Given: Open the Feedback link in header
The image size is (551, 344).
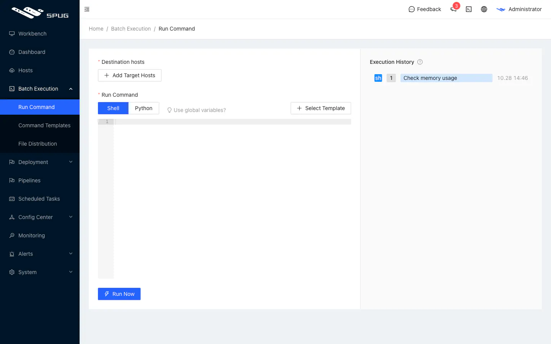Looking at the screenshot, I should click(x=425, y=9).
